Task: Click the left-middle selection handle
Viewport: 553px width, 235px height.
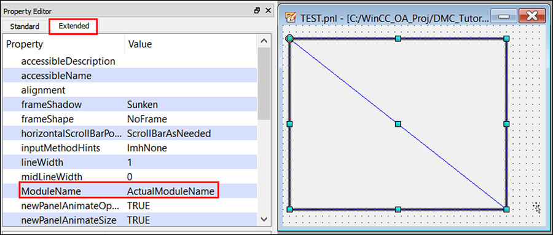Action: [x=290, y=124]
